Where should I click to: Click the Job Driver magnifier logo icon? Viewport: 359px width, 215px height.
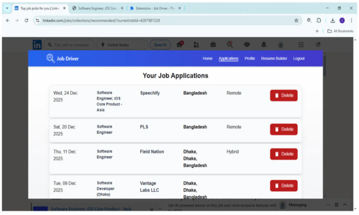coord(51,58)
